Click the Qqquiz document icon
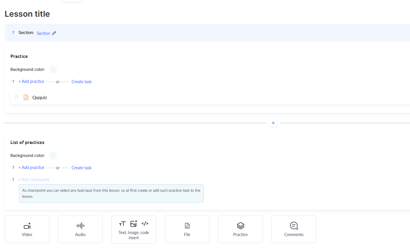Viewport: 410px width, 249px height. (26, 97)
